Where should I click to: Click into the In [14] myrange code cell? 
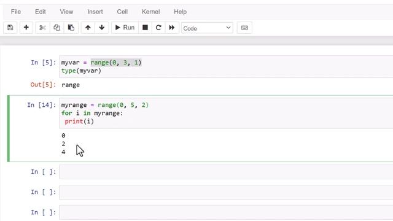click(226, 113)
